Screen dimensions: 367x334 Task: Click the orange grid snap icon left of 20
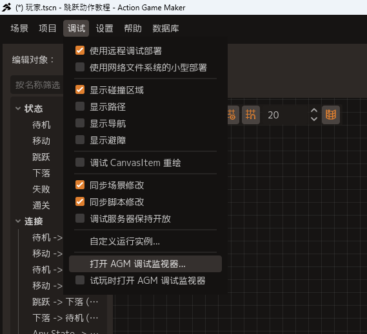pyautogui.click(x=251, y=115)
